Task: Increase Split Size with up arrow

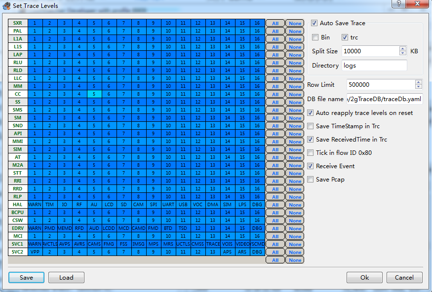Action: click(402, 49)
